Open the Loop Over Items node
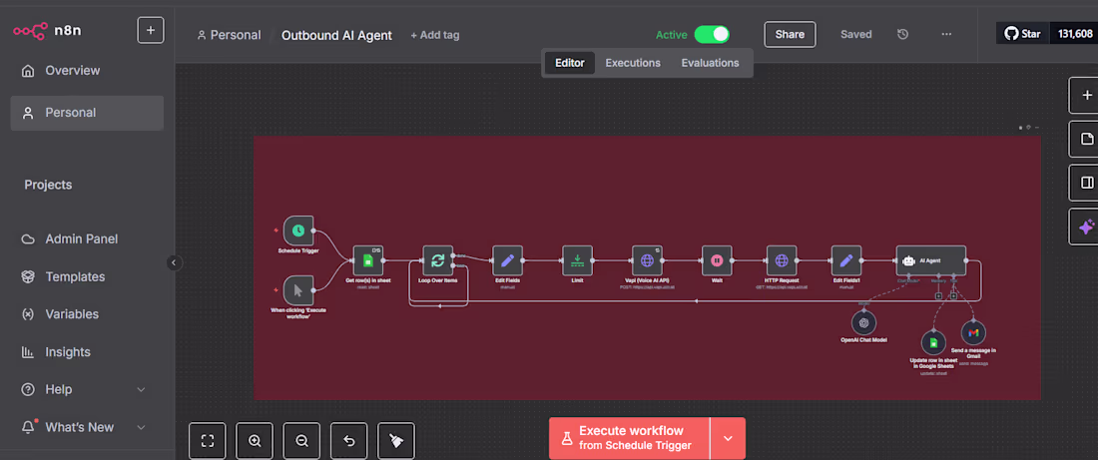This screenshot has width=1098, height=460. (x=437, y=260)
